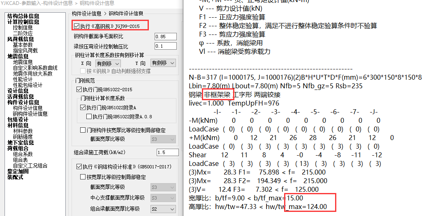The width and height of the screenshot is (428, 216).
Task: Select 地震信息 heading in tree
Action: (18, 56)
